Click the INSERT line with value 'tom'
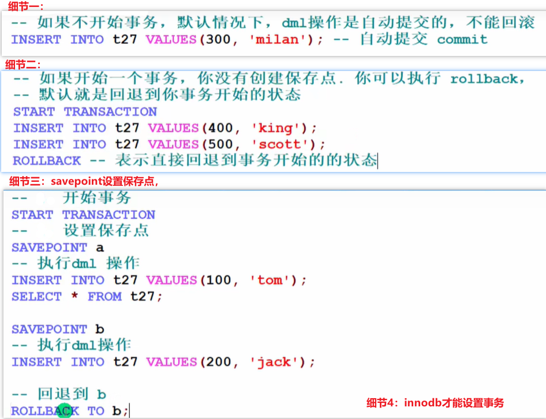This screenshot has width=546, height=419. (159, 280)
